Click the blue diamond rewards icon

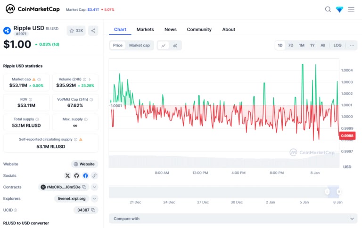point(339,9)
